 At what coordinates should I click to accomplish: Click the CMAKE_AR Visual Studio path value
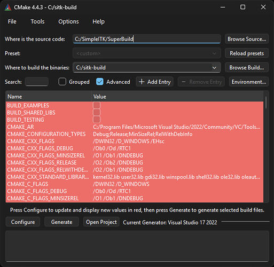tap(177, 127)
